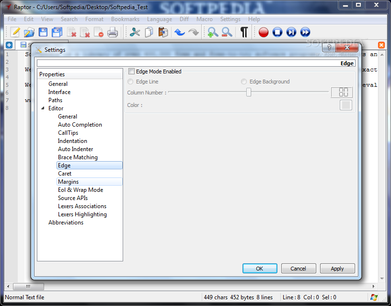Click the Close document icon
Viewport: 391px width, 306px height.
click(71, 33)
